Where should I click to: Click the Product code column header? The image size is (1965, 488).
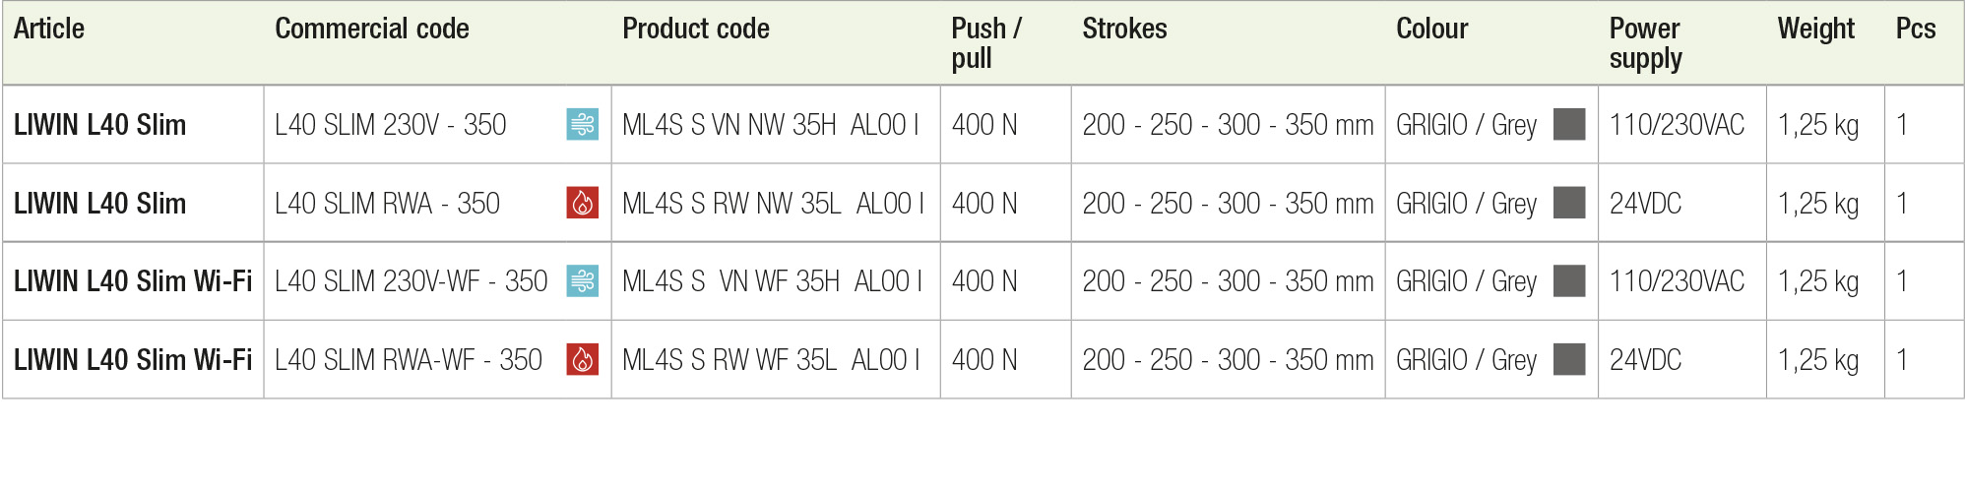pyautogui.click(x=696, y=29)
